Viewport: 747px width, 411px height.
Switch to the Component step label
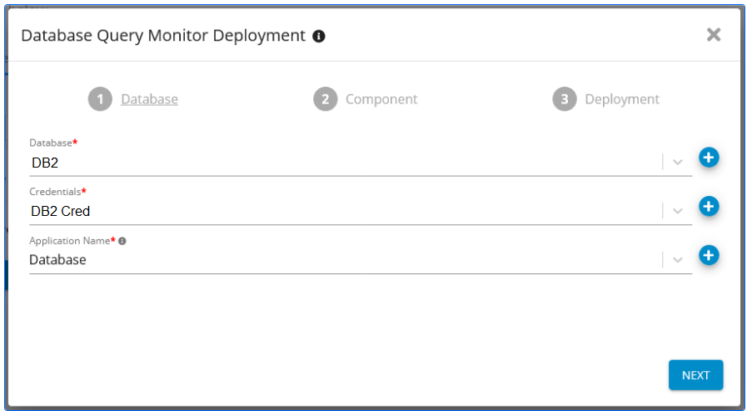pyautogui.click(x=381, y=99)
